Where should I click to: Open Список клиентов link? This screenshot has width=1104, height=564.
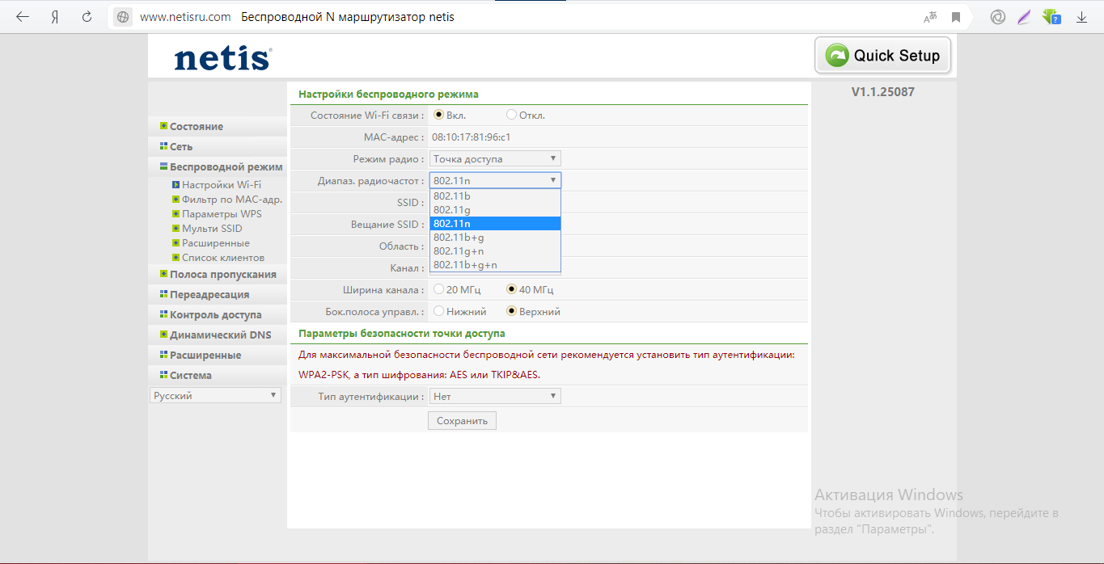coord(223,258)
